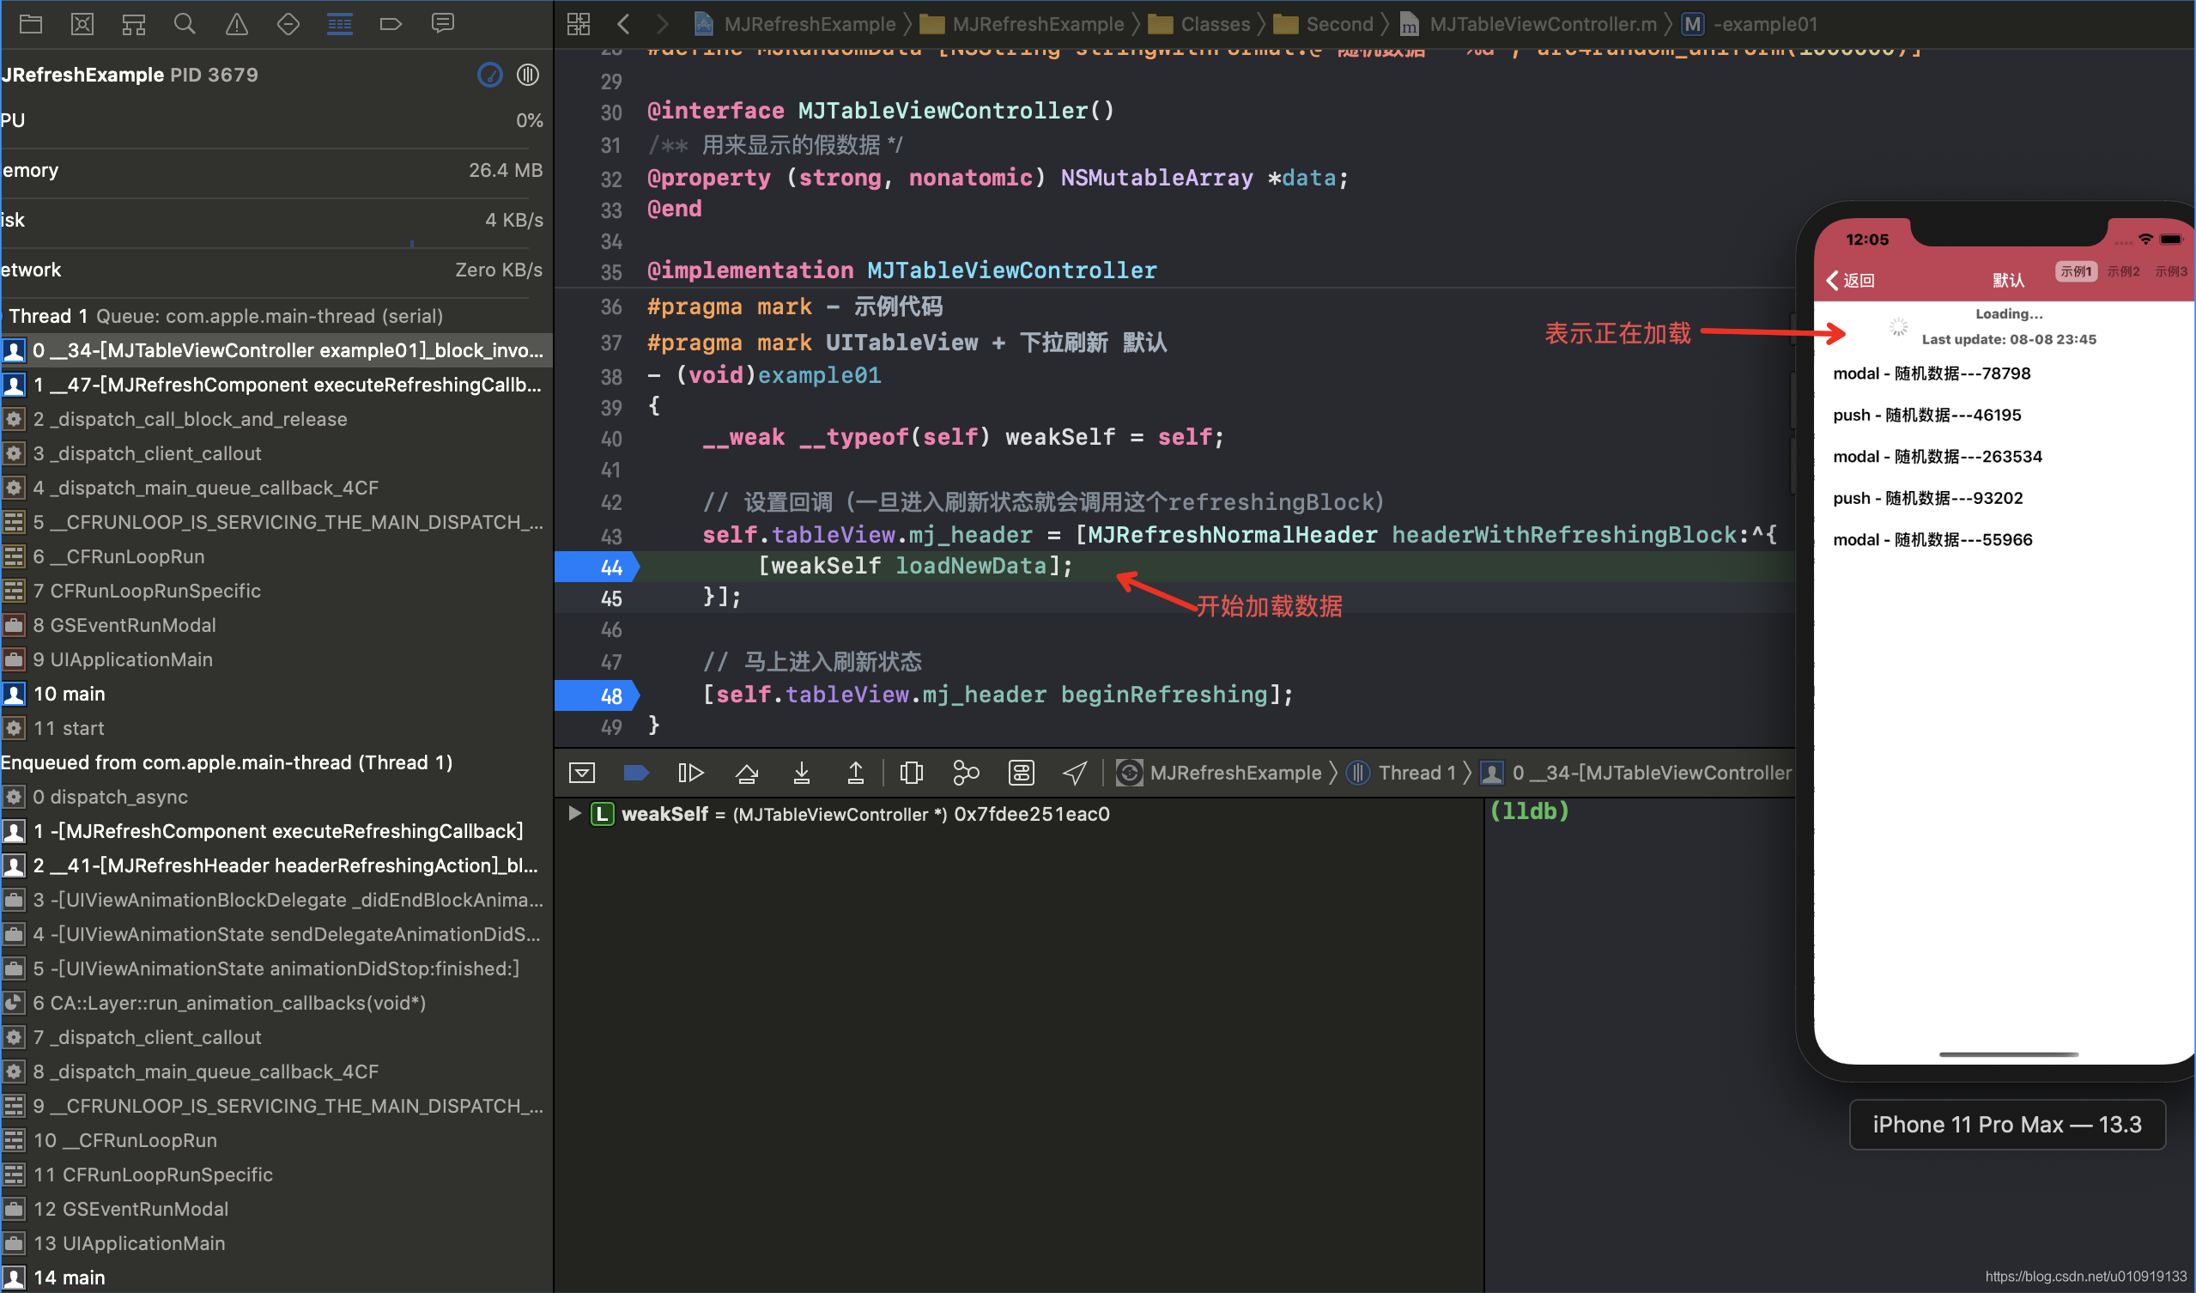
Task: Open the Debug View Hierarchy tool
Action: [912, 773]
